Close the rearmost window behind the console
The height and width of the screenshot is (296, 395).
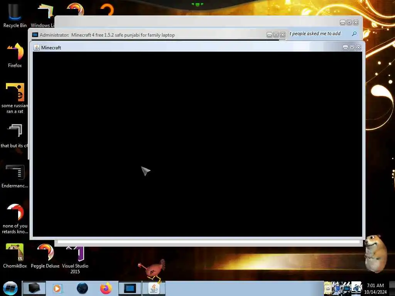click(x=356, y=23)
